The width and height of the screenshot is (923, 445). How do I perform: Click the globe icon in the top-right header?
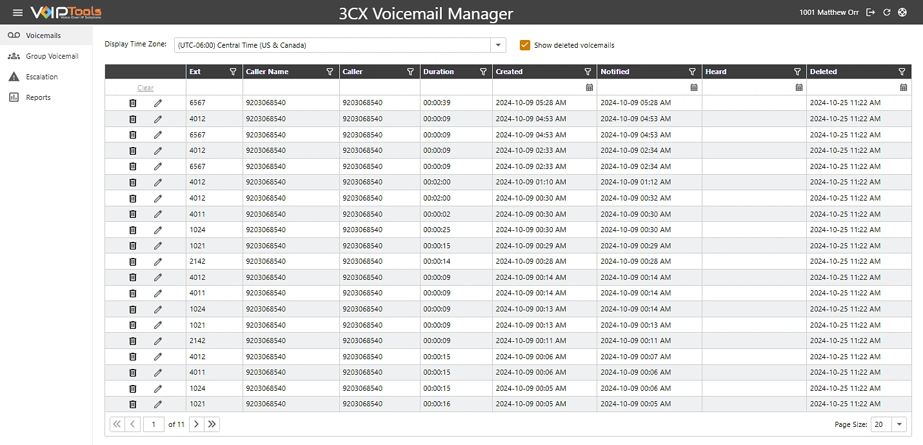tap(902, 12)
